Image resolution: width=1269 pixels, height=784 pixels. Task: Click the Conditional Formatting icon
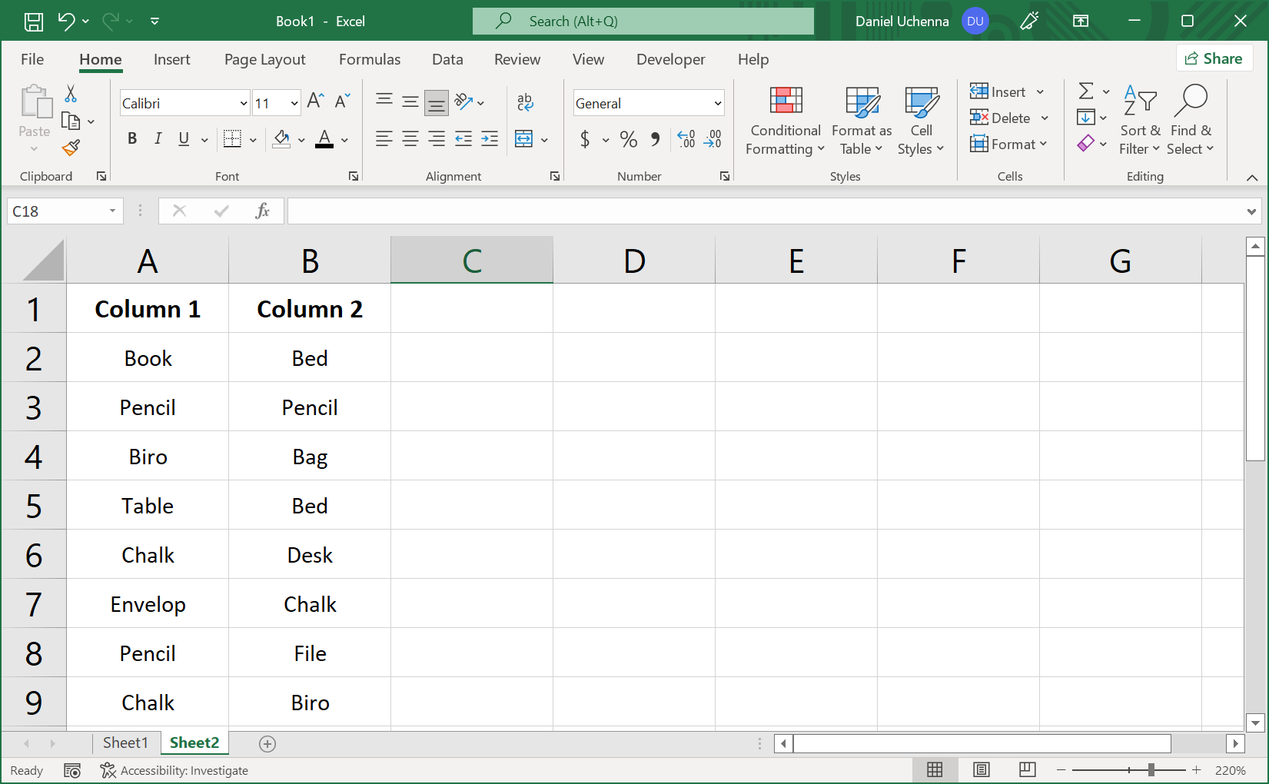(x=784, y=120)
